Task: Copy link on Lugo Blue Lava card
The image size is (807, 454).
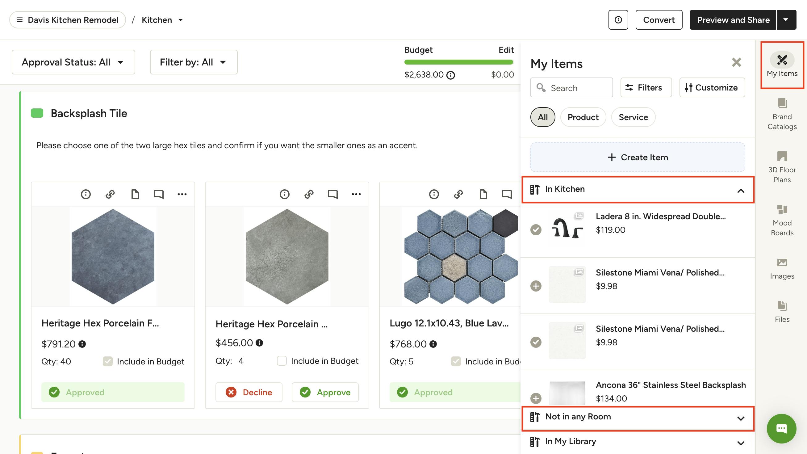Action: [458, 194]
